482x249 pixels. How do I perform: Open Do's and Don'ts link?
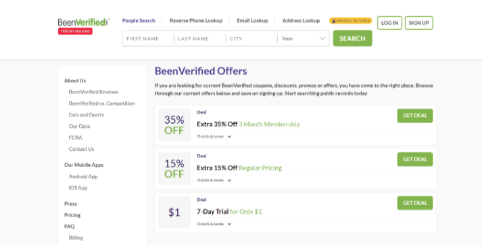(x=87, y=115)
